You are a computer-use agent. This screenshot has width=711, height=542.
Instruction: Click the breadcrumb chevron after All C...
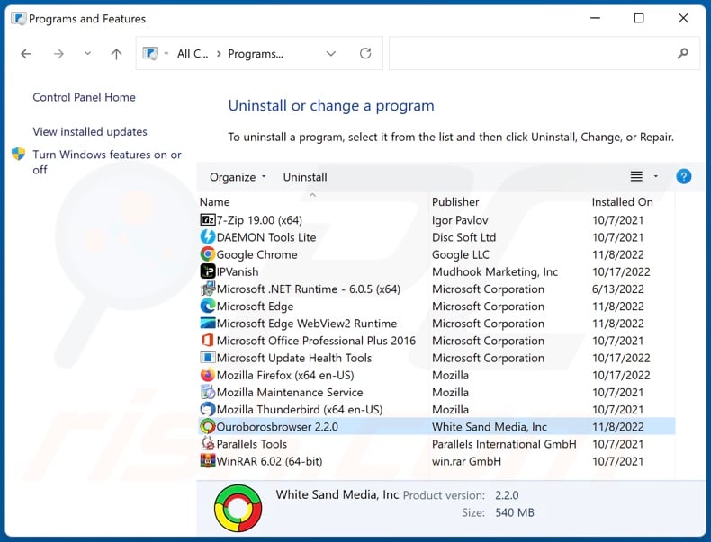pos(219,54)
